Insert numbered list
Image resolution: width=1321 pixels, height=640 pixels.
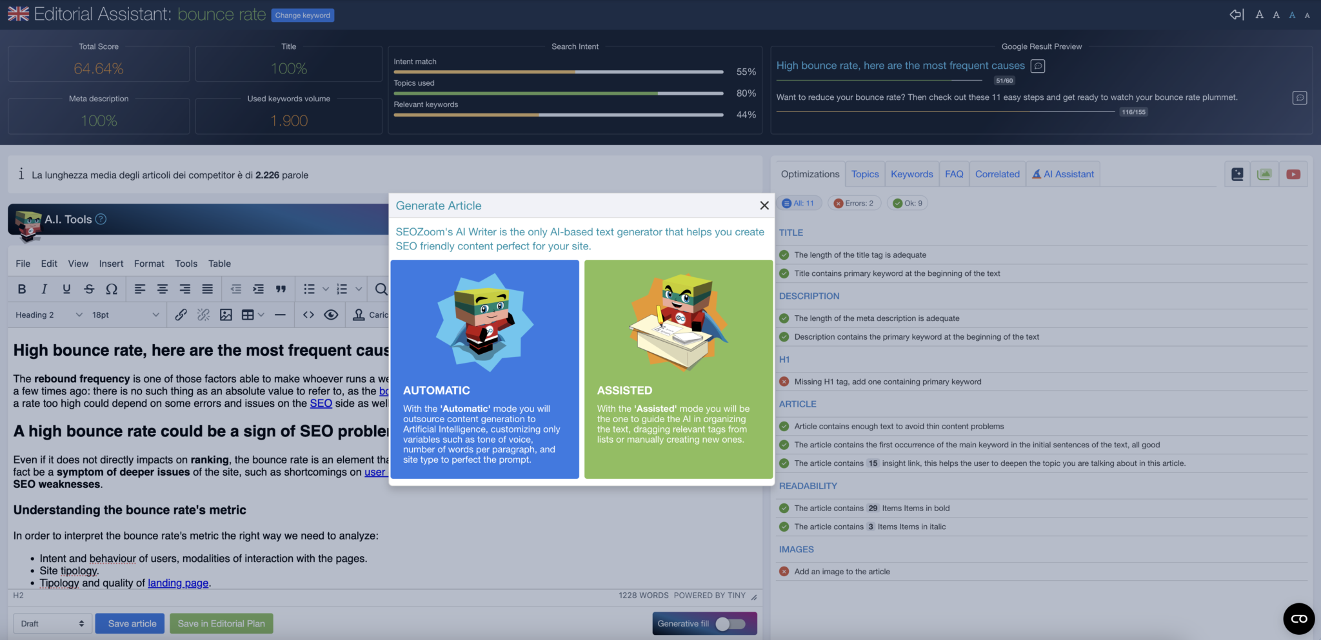coord(343,289)
